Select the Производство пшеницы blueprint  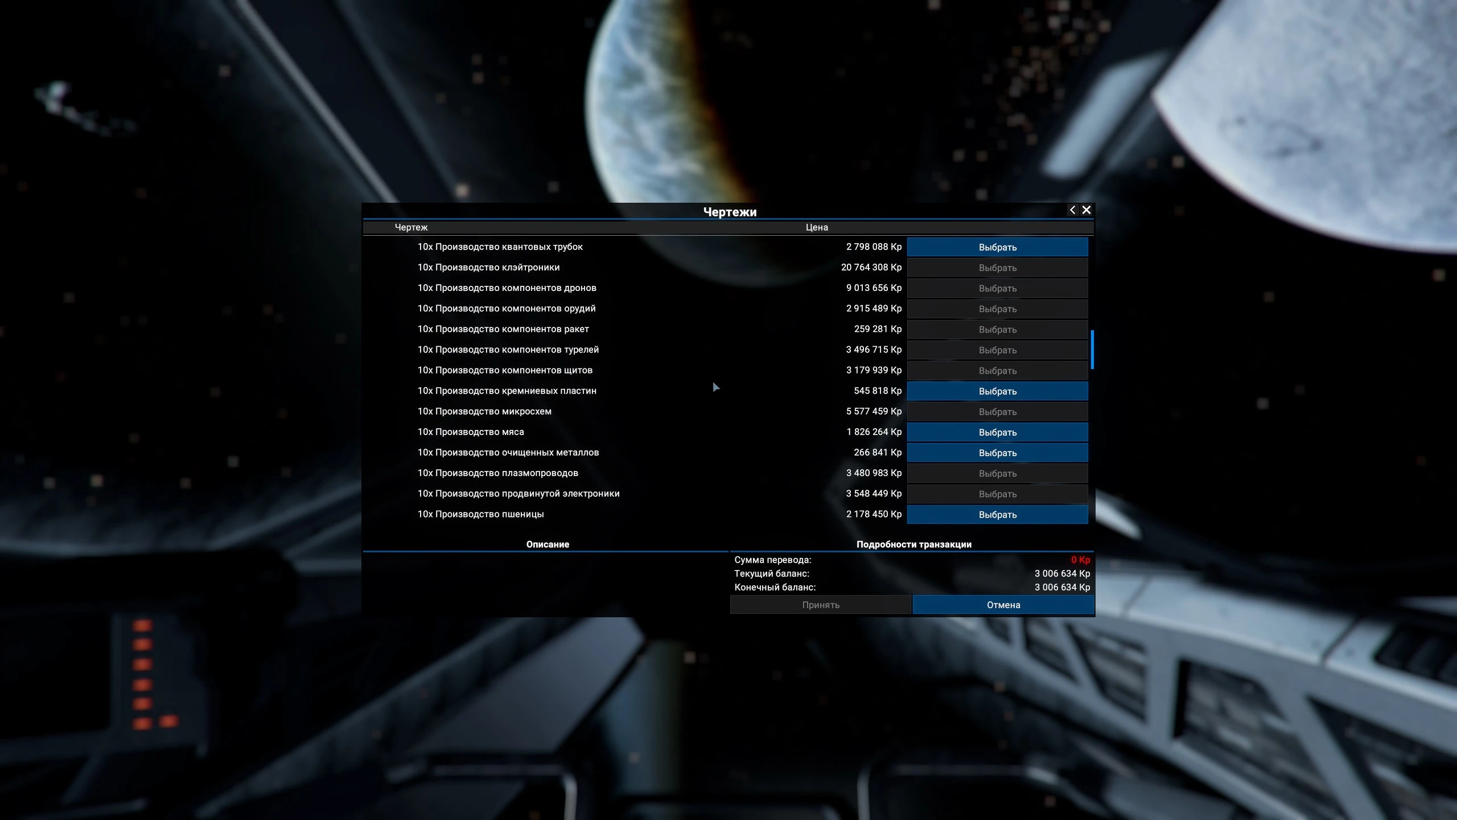997,514
